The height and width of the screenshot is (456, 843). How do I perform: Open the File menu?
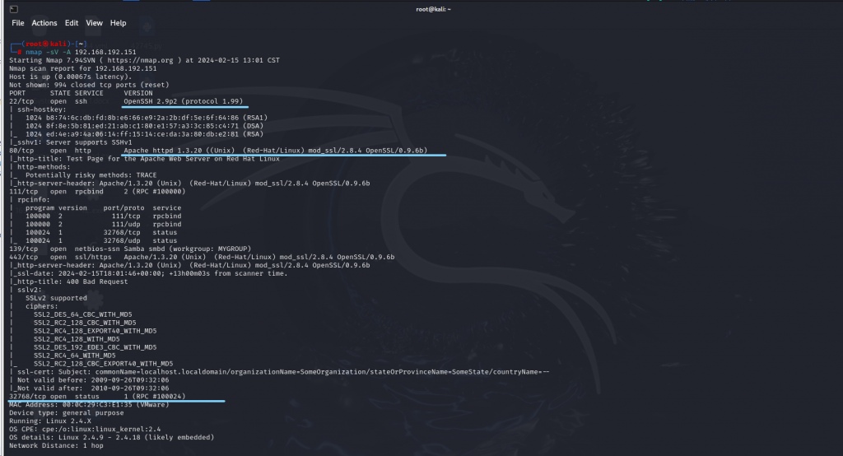tap(18, 23)
